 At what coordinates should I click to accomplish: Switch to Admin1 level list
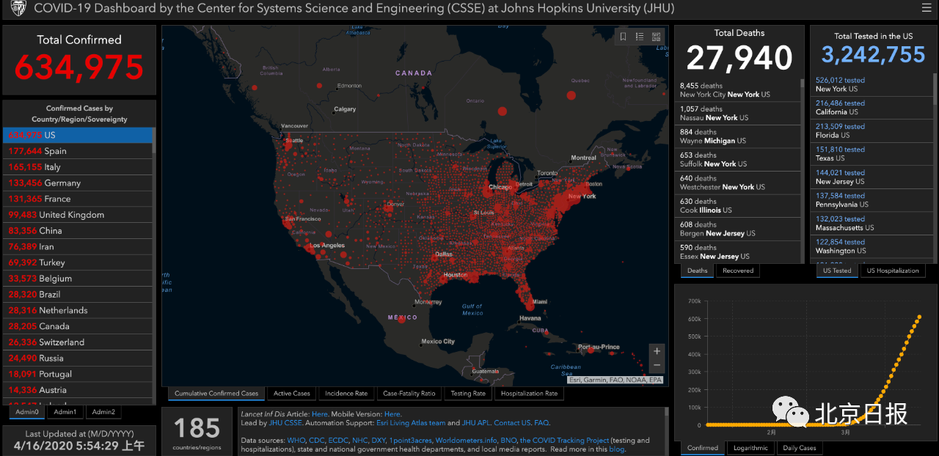coord(65,412)
